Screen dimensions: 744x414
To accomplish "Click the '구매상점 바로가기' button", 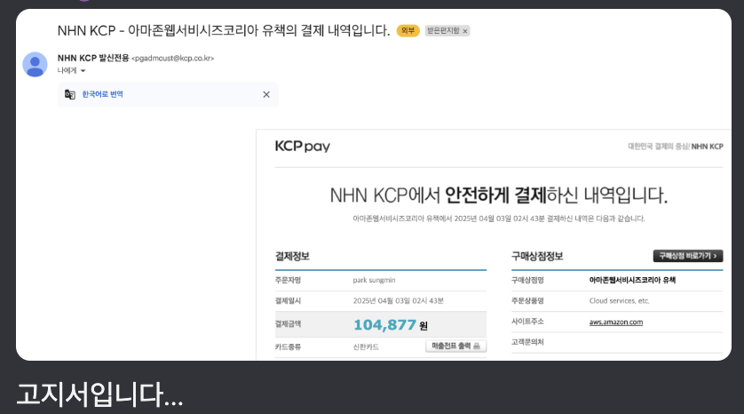I will [x=688, y=256].
